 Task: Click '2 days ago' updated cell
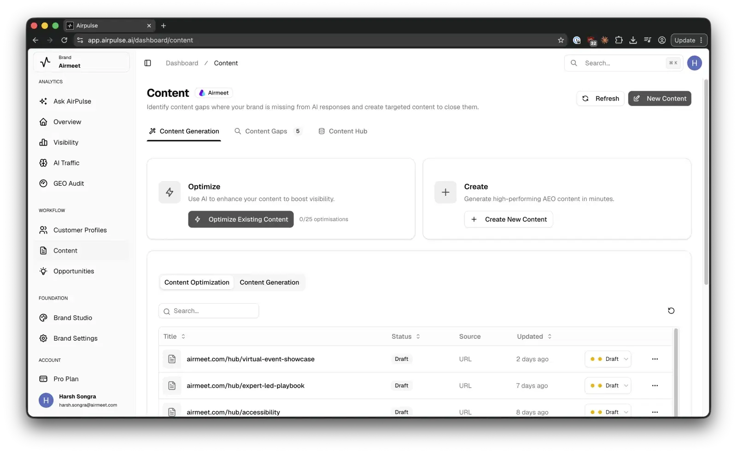pyautogui.click(x=532, y=359)
